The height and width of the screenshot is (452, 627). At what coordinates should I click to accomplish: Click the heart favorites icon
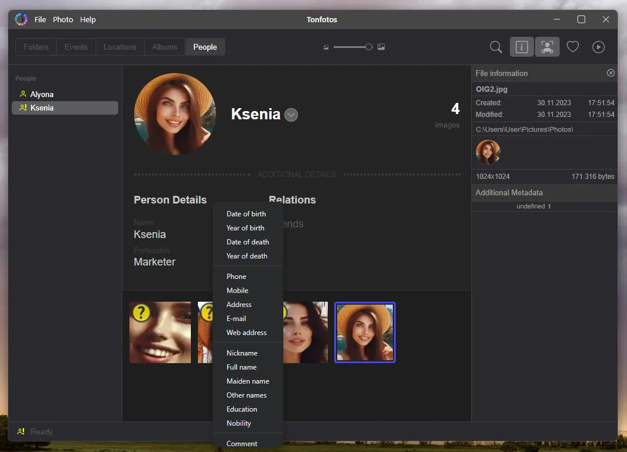[x=573, y=47]
